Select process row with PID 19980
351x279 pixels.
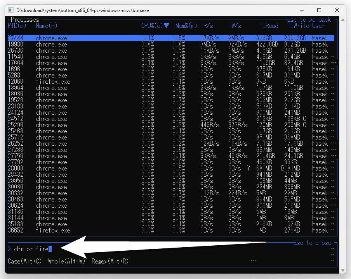click(171, 44)
